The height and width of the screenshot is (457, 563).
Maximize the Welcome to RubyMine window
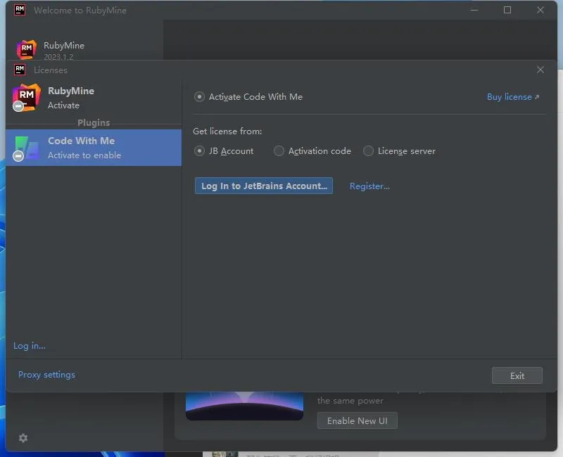tap(507, 10)
